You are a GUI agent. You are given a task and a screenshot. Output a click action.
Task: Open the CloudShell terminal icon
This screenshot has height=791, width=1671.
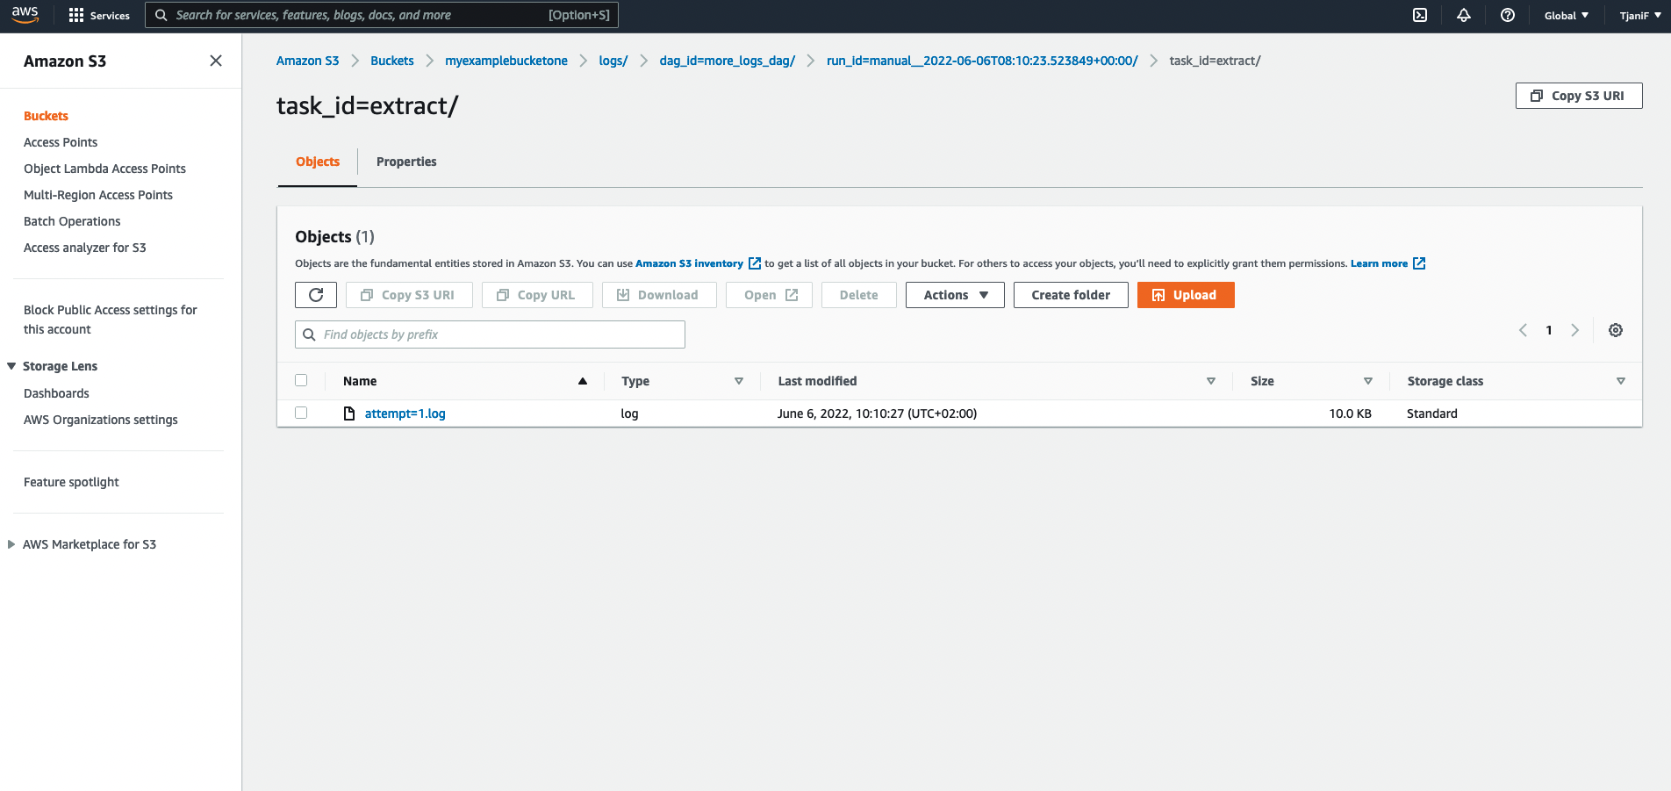coord(1419,15)
